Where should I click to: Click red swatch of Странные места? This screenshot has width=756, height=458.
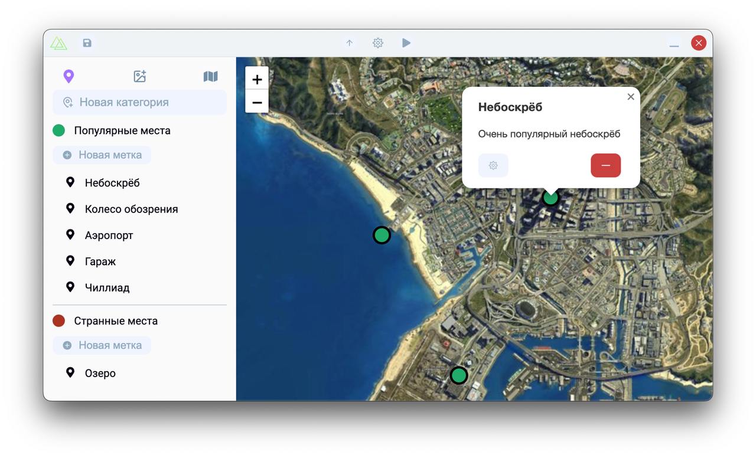(58, 321)
